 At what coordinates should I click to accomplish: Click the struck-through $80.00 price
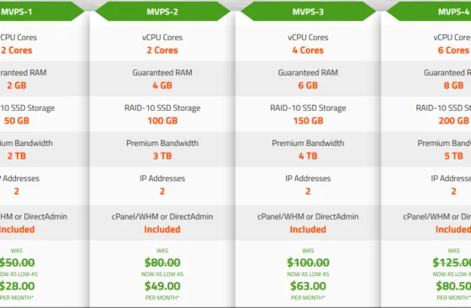[162, 263]
